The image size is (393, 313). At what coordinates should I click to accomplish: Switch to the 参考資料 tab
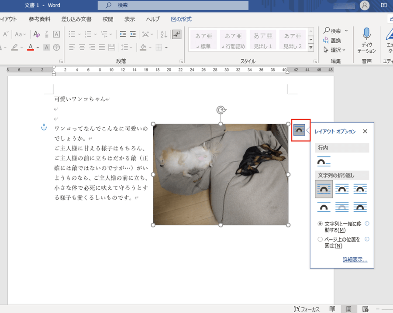pyautogui.click(x=40, y=19)
